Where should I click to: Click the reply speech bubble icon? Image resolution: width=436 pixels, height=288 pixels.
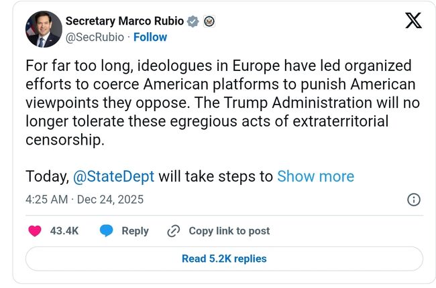(x=106, y=230)
